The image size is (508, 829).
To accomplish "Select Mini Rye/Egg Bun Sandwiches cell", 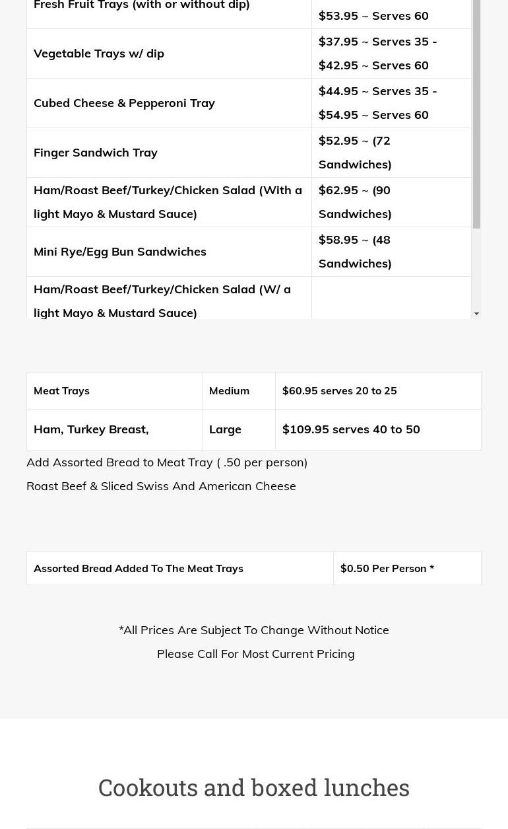I will 120,252.
